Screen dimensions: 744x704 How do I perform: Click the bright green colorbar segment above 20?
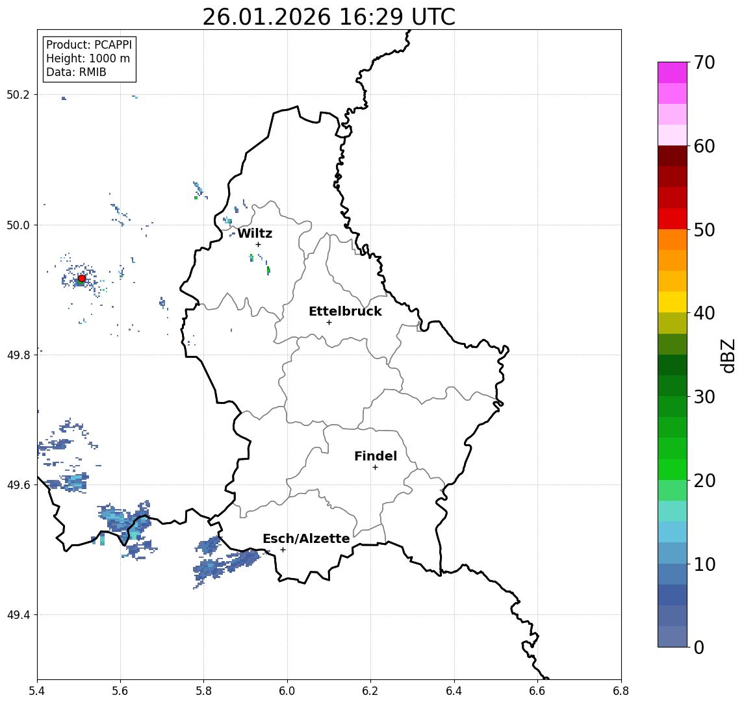[x=673, y=469]
